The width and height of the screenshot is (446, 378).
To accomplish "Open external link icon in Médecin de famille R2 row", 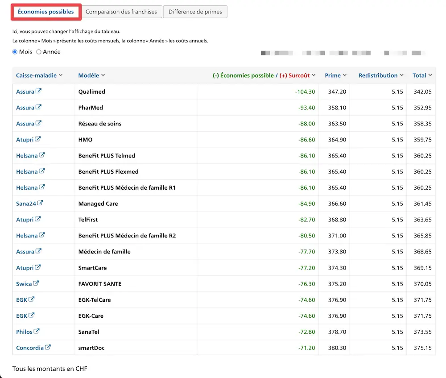I will pyautogui.click(x=42, y=235).
